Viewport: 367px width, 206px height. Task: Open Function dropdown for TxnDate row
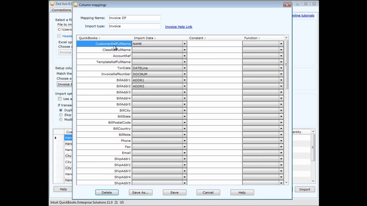pos(281,68)
